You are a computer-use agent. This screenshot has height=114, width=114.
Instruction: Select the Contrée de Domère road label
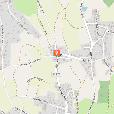[91, 104]
